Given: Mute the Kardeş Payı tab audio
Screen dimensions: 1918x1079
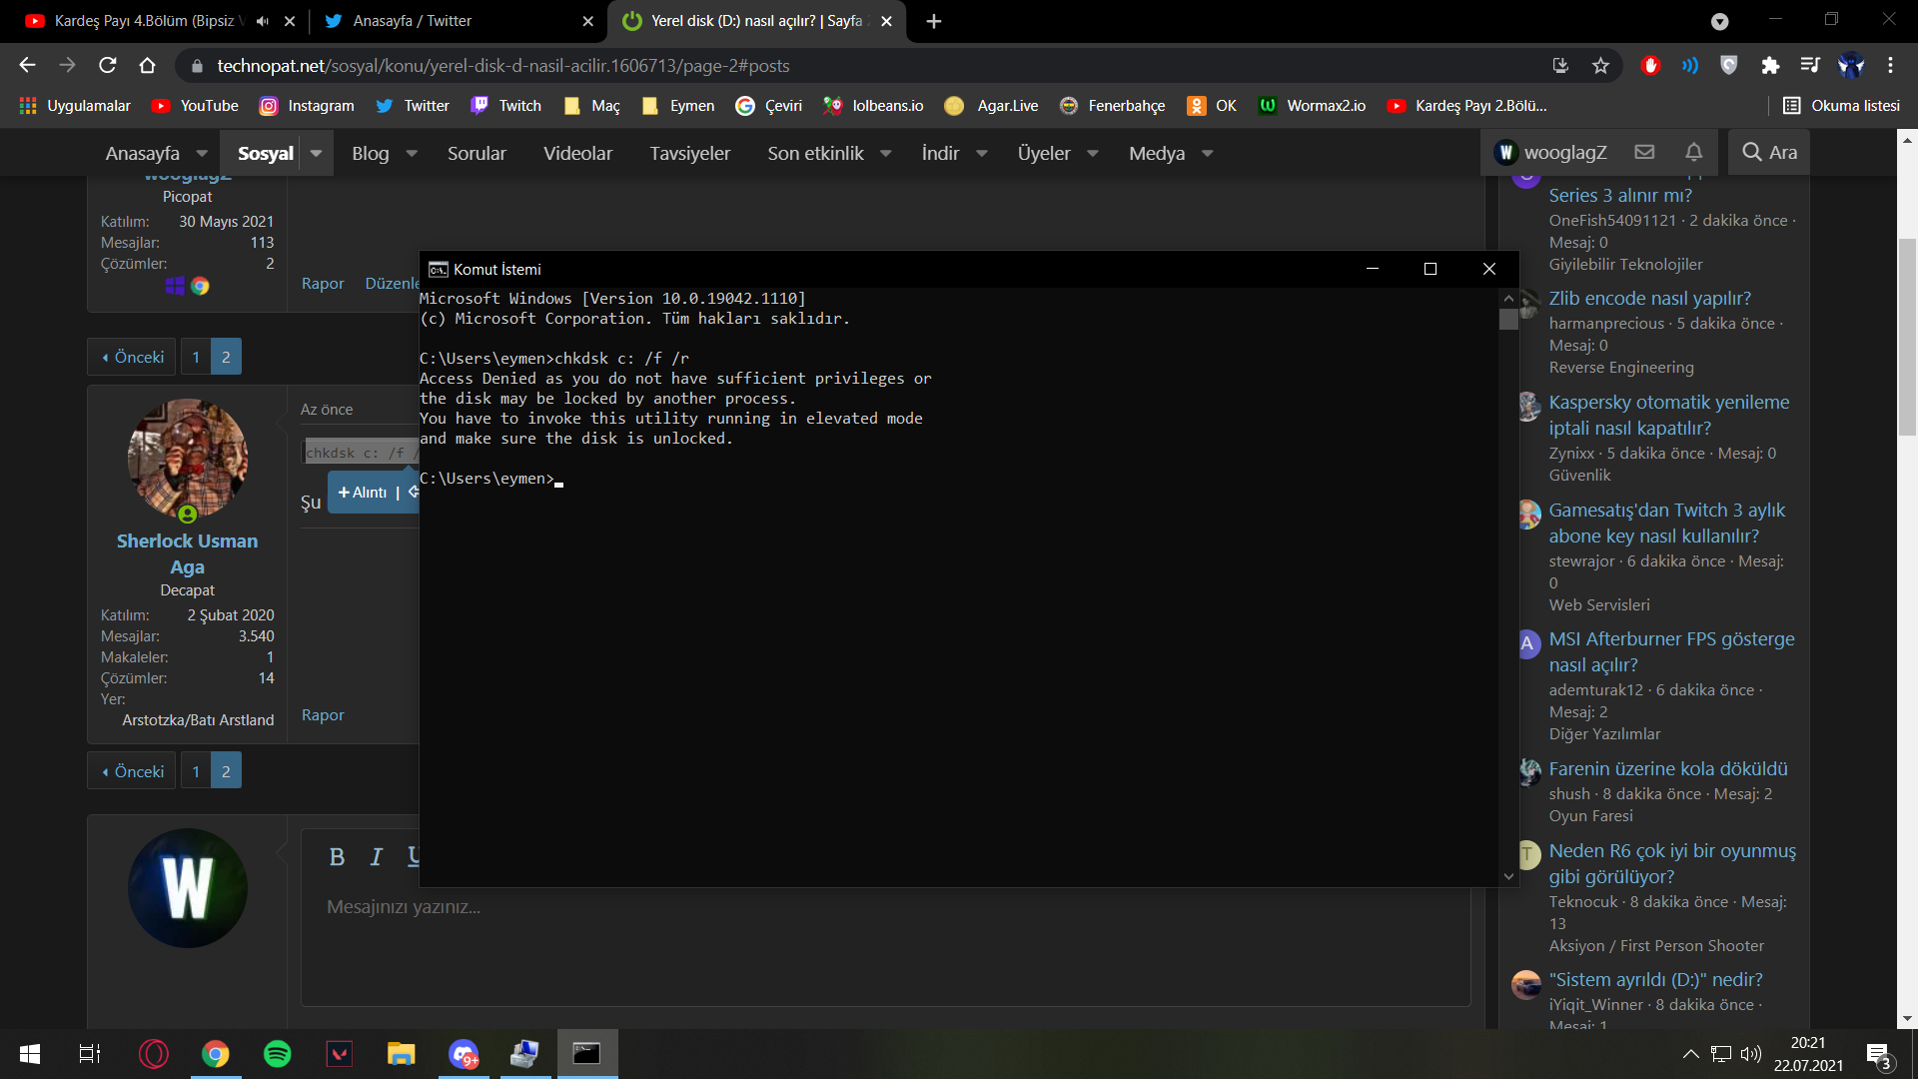Looking at the screenshot, I should [x=263, y=21].
